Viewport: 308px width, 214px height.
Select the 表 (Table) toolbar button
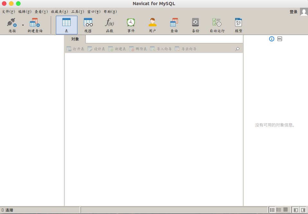[x=66, y=25]
